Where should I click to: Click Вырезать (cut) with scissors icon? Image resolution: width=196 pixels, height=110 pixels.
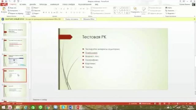[x=12, y=8]
